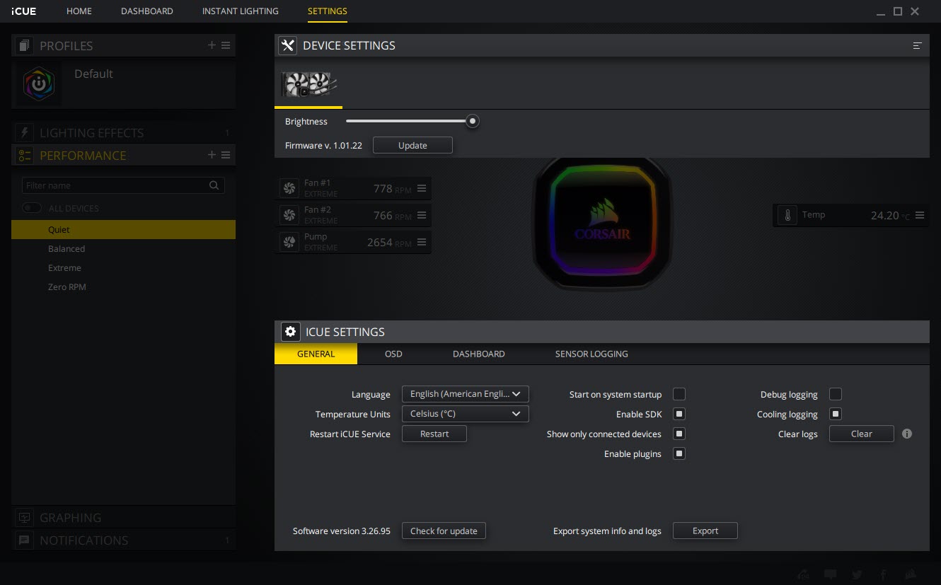Click the Fan #1 fan icon
This screenshot has width=941, height=585.
click(289, 188)
